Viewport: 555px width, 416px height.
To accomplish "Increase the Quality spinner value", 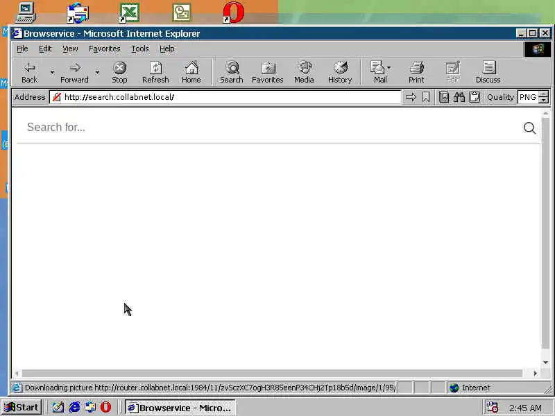I will (544, 94).
